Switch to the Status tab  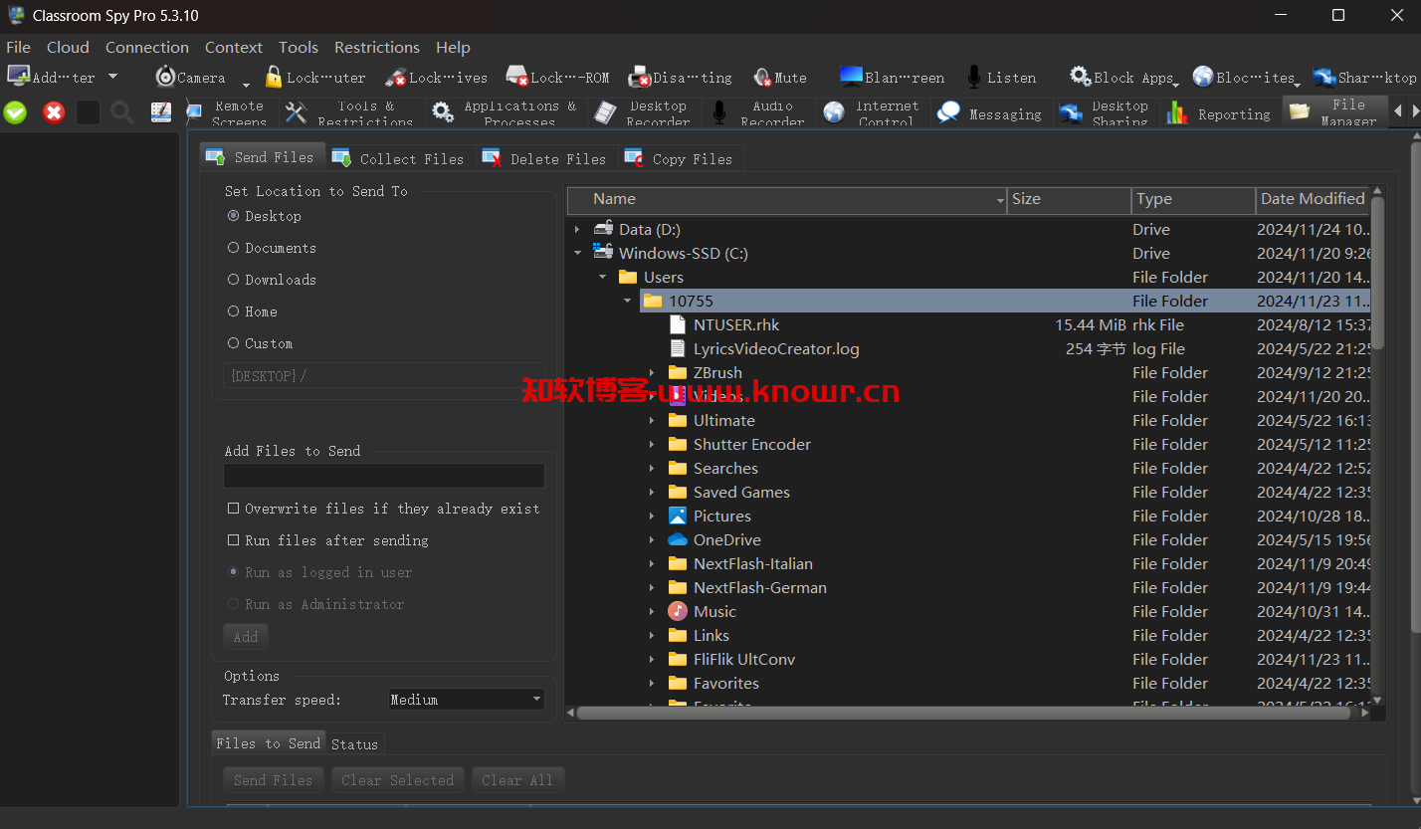(x=354, y=743)
